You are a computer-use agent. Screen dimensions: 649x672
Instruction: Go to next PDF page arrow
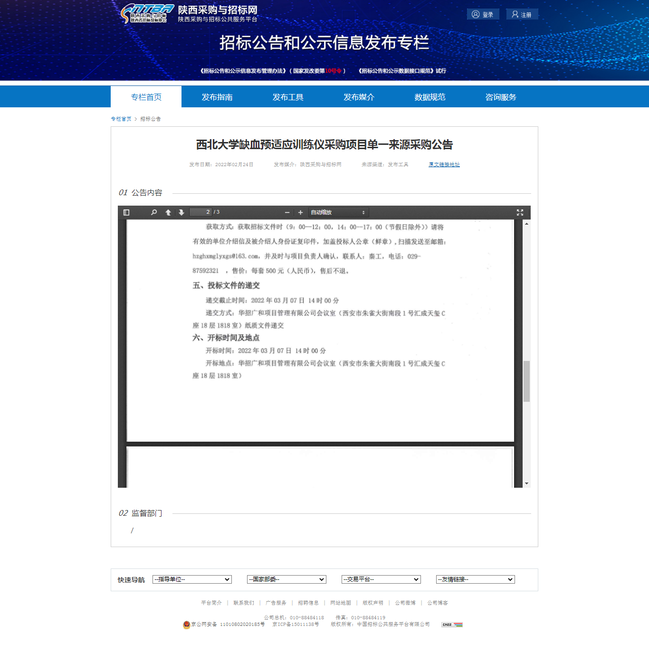click(x=181, y=212)
